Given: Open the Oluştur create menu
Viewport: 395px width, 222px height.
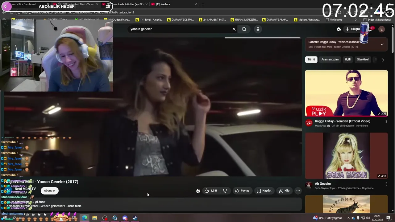Looking at the screenshot, I should point(353,29).
